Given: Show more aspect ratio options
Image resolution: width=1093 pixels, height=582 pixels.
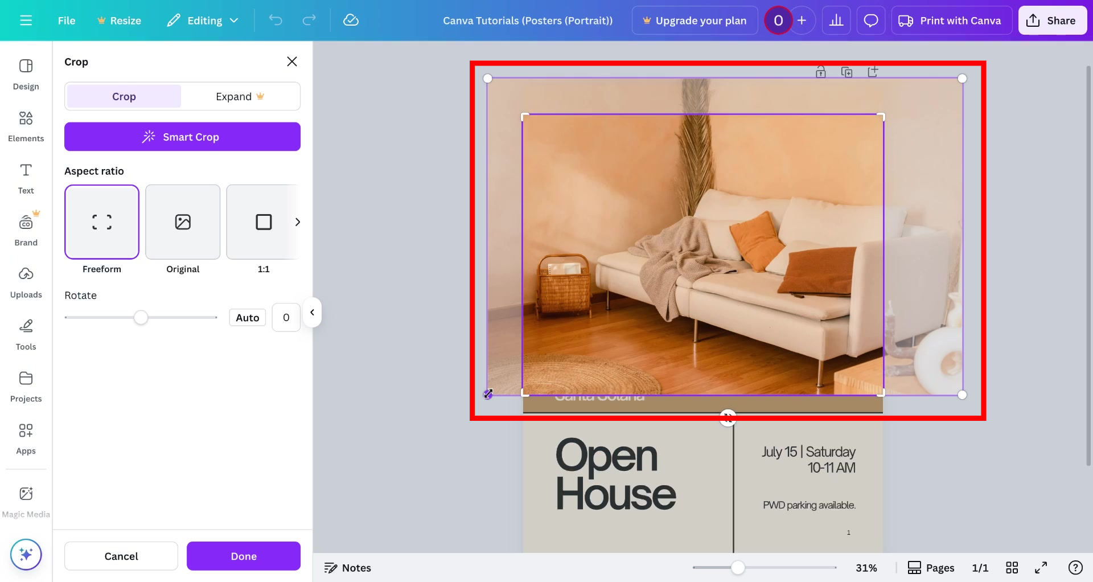Looking at the screenshot, I should tap(298, 222).
